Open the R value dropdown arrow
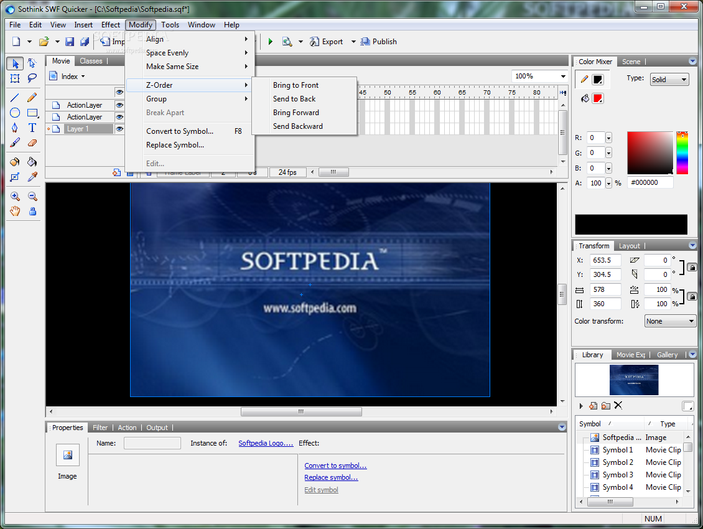This screenshot has height=529, width=703. click(608, 138)
